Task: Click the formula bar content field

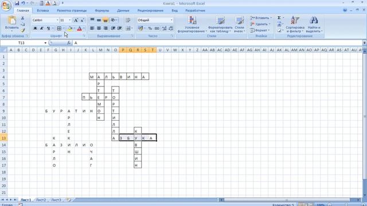Action: point(217,43)
